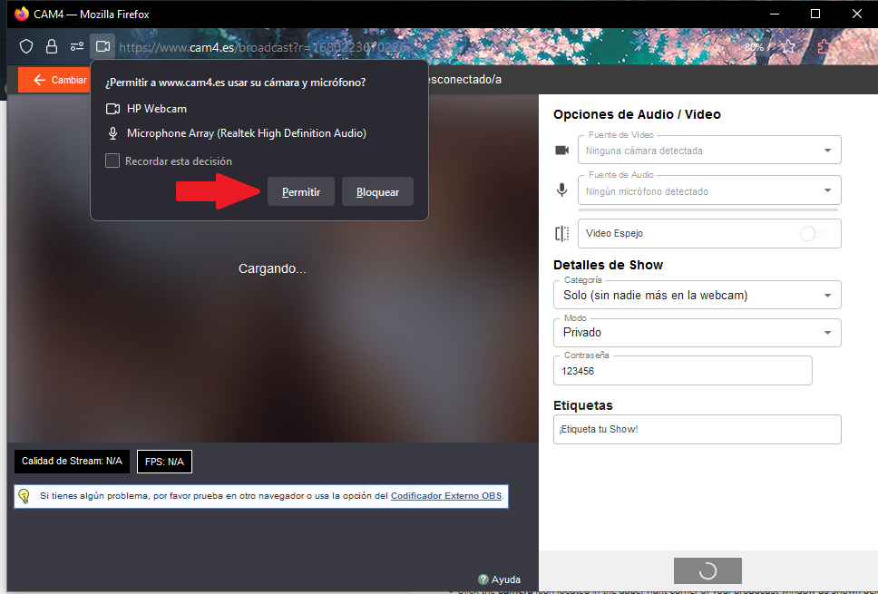
Task: Click the Permitir button
Action: [301, 192]
